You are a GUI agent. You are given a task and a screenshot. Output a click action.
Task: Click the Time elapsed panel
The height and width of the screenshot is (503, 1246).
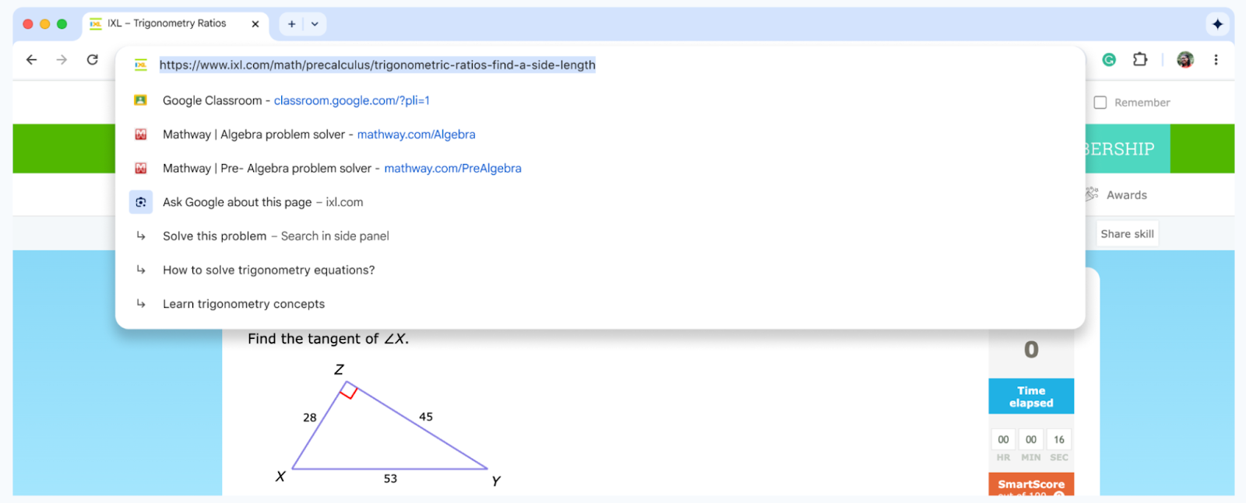1031,396
